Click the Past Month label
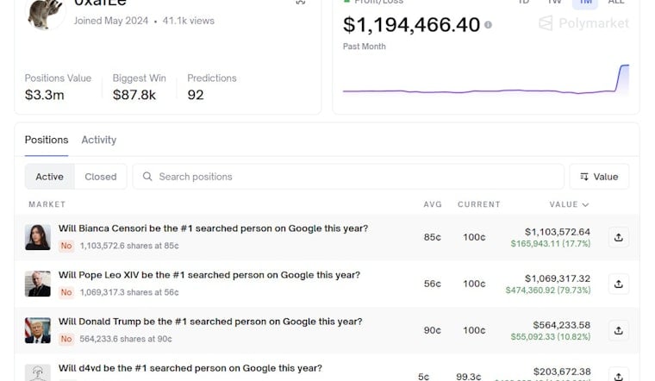 click(365, 47)
